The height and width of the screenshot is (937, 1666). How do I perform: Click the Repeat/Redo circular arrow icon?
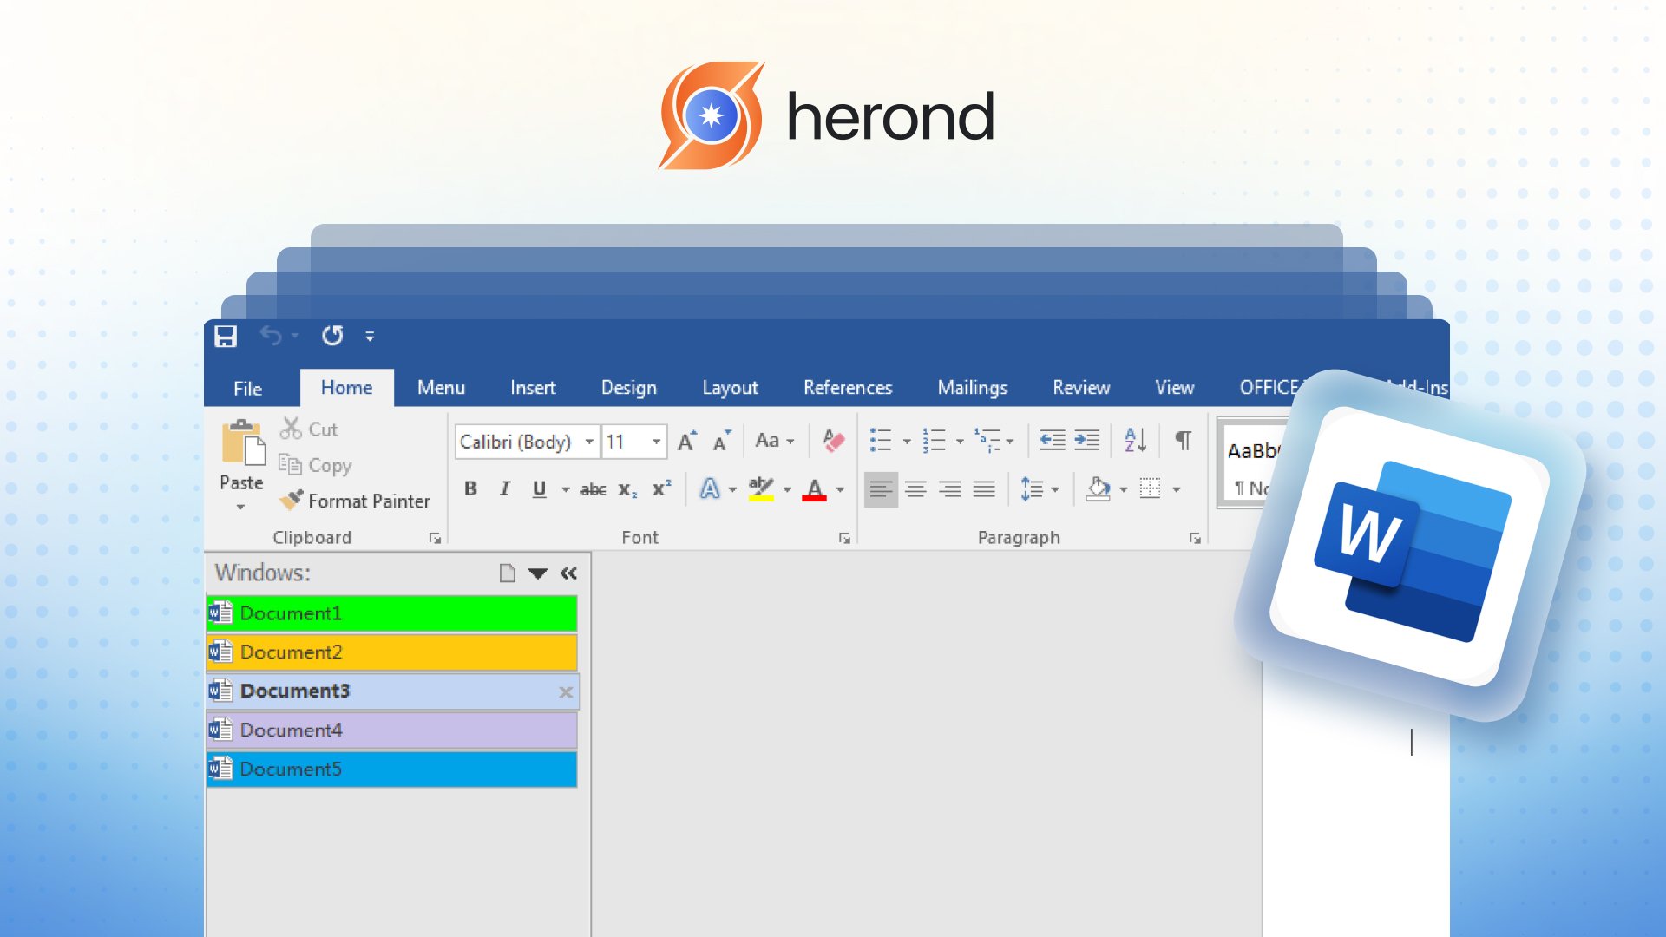[332, 336]
